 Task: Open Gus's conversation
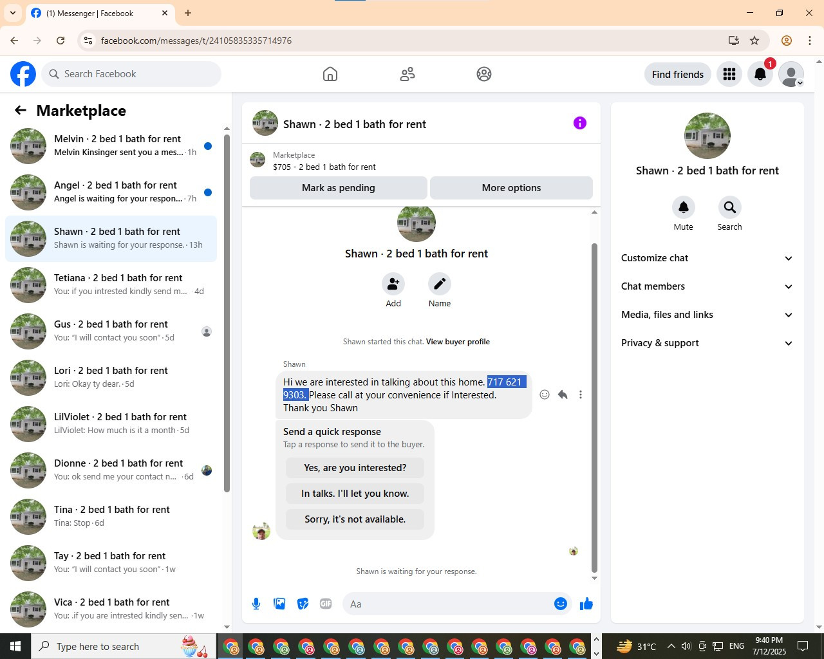[x=111, y=331]
